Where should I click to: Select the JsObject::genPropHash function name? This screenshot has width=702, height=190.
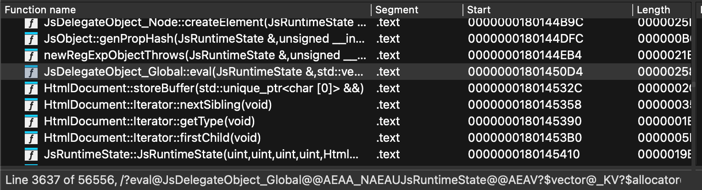205,39
